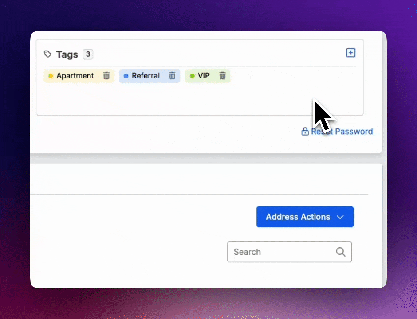Focus the Search input field
The image size is (417, 319).
(289, 252)
